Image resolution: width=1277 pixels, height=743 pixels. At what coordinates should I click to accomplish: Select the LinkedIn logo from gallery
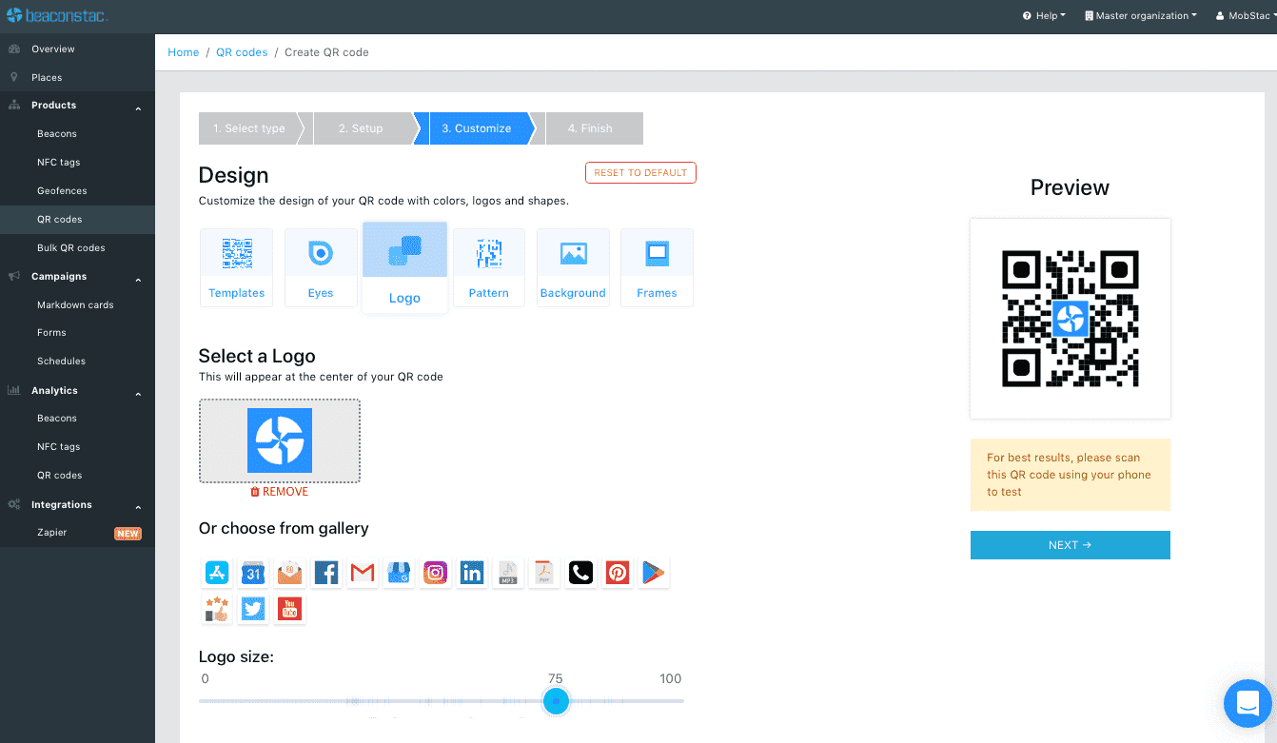pos(472,573)
